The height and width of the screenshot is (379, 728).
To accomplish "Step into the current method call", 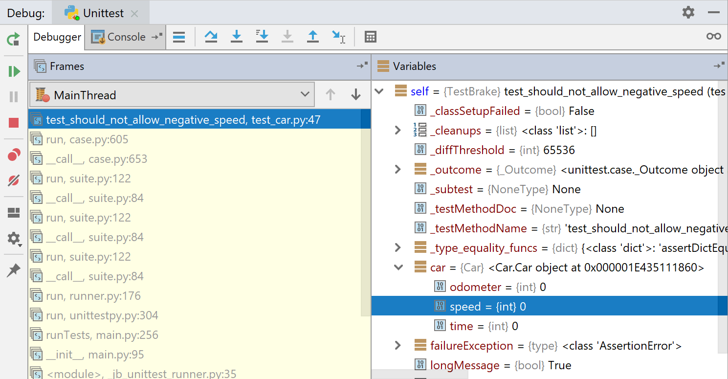I will [x=236, y=36].
